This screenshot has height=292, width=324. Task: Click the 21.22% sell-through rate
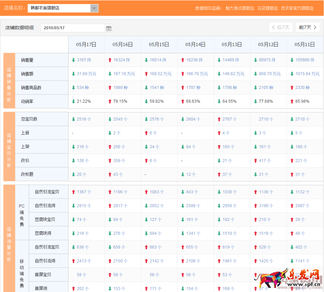click(84, 102)
